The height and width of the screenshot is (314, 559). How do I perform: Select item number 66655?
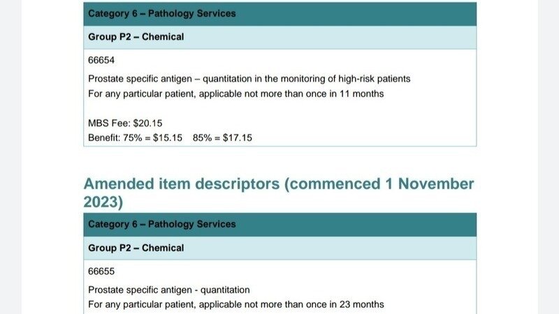point(101,271)
